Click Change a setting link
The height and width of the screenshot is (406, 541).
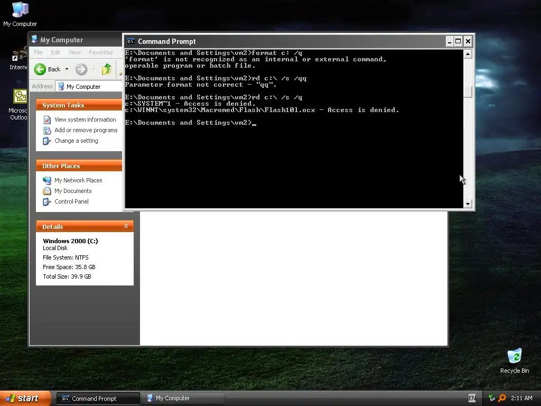point(76,141)
